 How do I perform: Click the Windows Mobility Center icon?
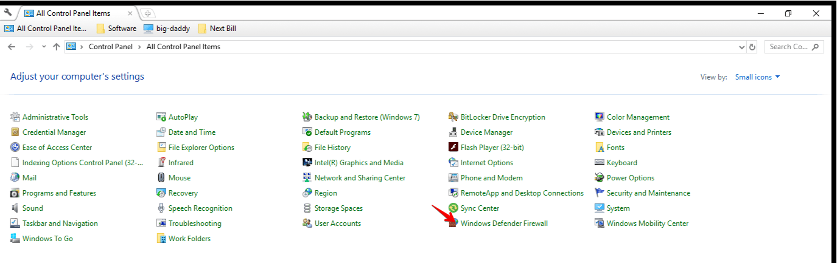tap(600, 224)
